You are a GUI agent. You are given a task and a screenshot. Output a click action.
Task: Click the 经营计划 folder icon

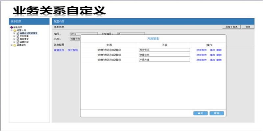[x=15, y=30]
